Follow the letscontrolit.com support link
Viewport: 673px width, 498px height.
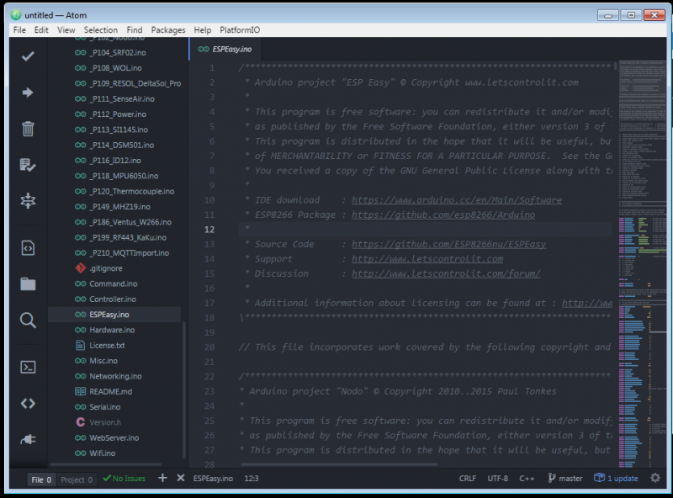click(427, 259)
